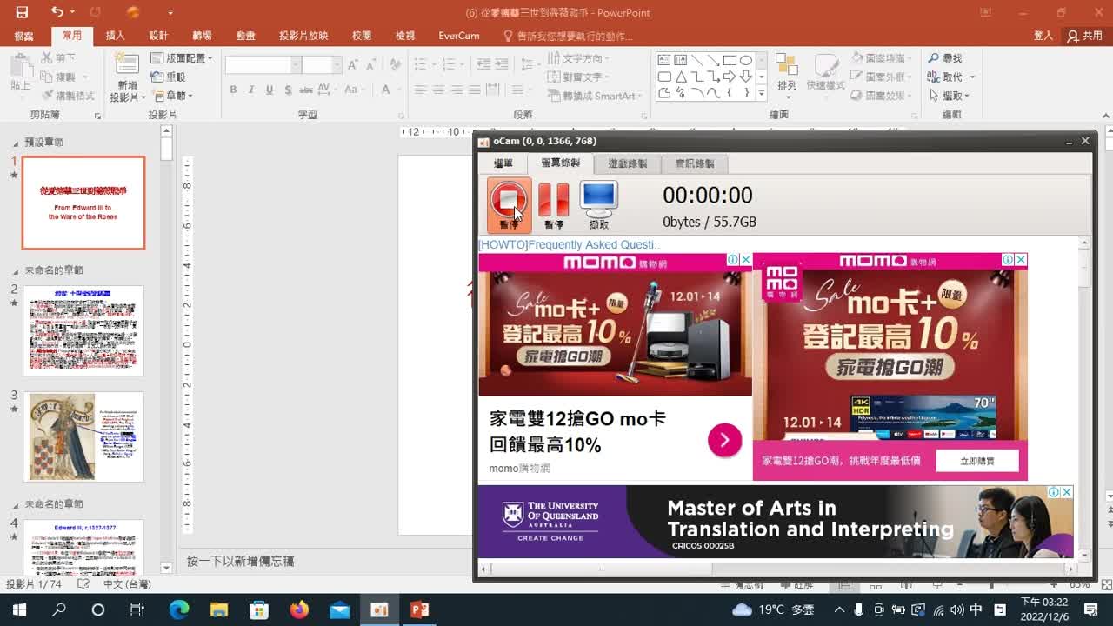This screenshot has width=1113, height=626.
Task: Open File Explorer from the taskbar
Action: (x=218, y=609)
